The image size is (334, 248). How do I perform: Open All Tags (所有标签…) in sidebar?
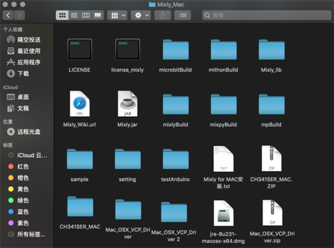[27, 234]
